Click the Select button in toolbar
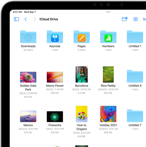The image size is (146, 147). (144, 19)
